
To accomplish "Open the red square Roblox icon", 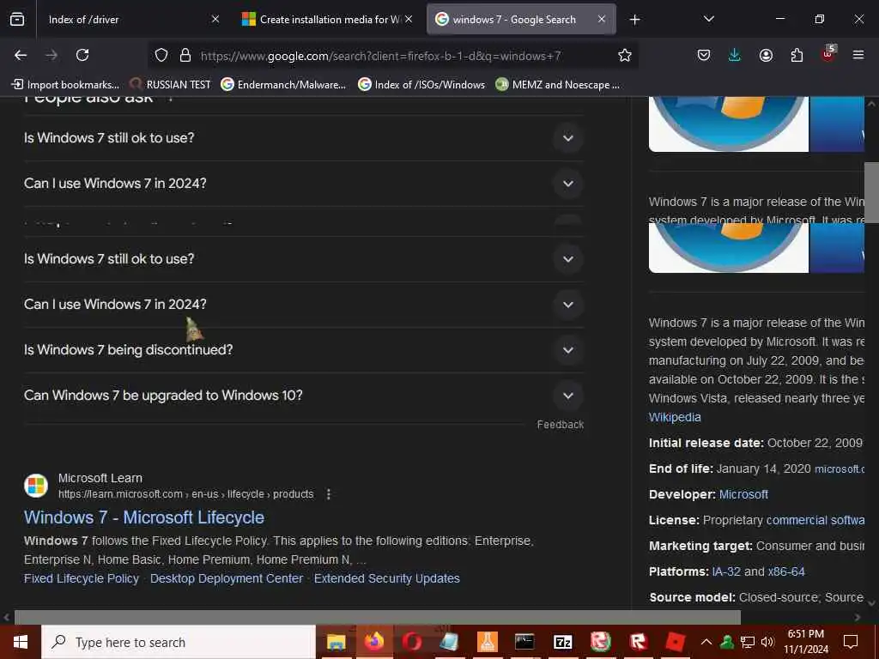I will point(676,642).
